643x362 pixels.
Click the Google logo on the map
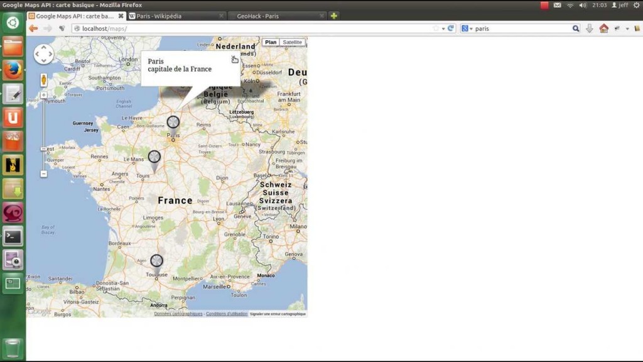point(40,311)
